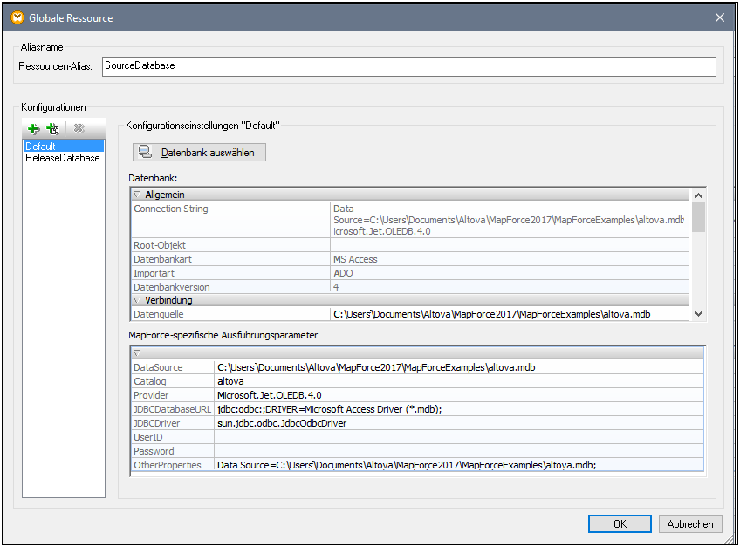The width and height of the screenshot is (740, 547).
Task: Click the Ressourcen-Alias text field
Action: pos(408,66)
